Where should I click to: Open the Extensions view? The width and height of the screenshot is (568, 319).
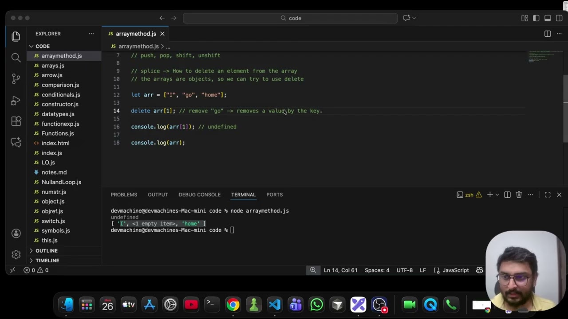(x=16, y=121)
